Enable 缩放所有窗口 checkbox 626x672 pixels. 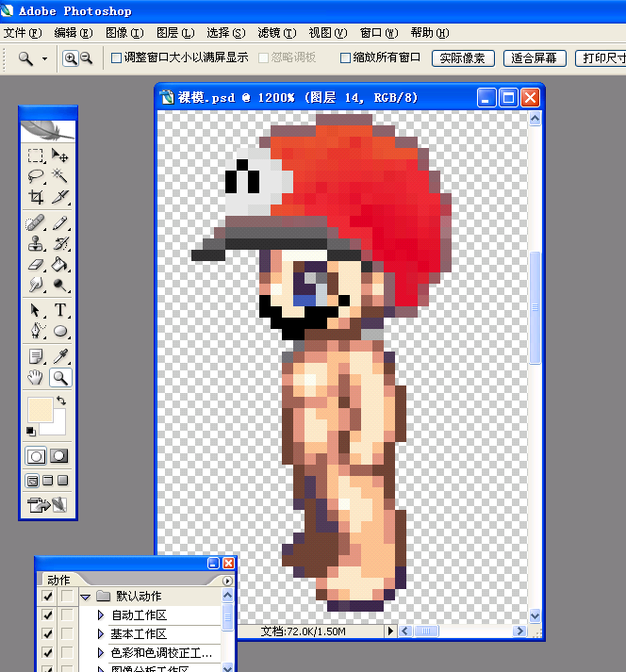point(345,57)
